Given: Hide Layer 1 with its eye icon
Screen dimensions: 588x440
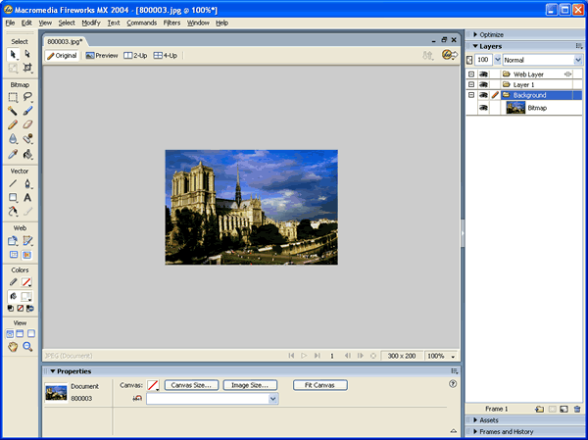Looking at the screenshot, I should click(x=483, y=85).
